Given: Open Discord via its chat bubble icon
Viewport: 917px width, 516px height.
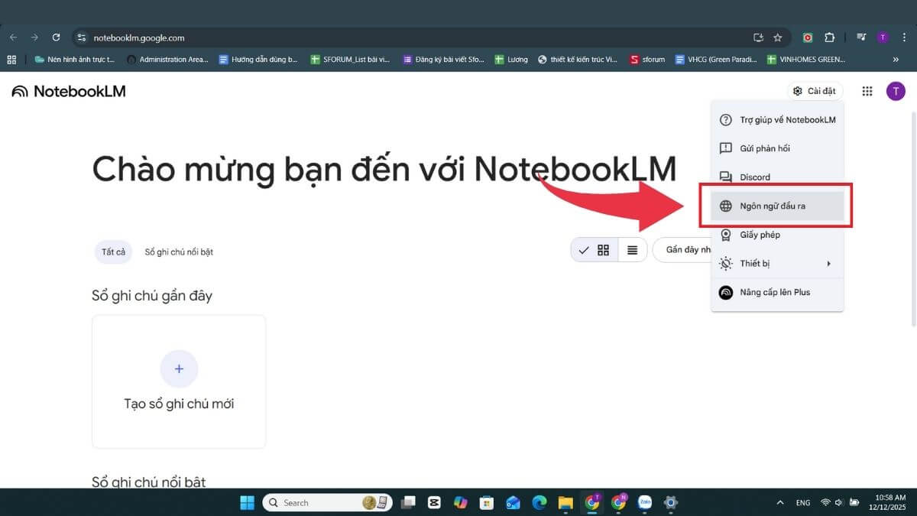Looking at the screenshot, I should click(725, 177).
